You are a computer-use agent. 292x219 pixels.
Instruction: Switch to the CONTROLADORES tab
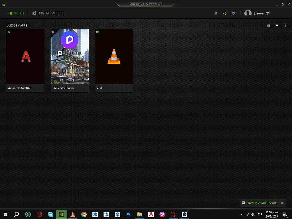(48, 13)
